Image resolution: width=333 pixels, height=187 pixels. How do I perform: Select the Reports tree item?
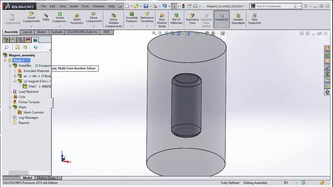click(x=21, y=123)
